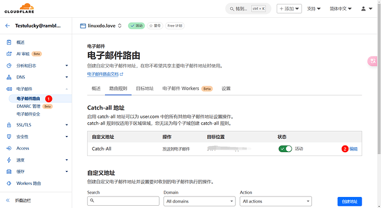Image resolution: width=381 pixels, height=208 pixels.
Task: Star the linuxdo.love domain
Action: pyautogui.click(x=155, y=25)
